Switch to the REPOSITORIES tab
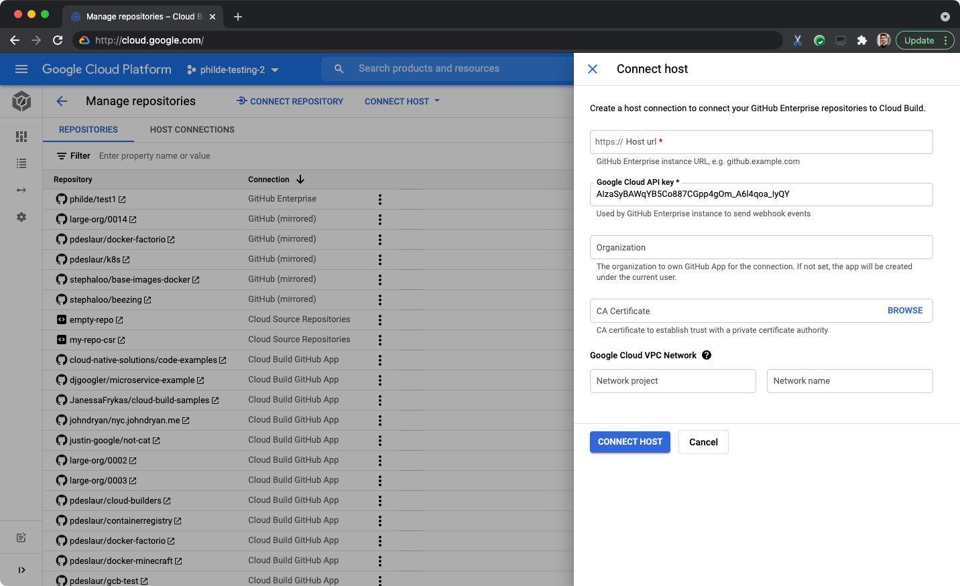Image resolution: width=960 pixels, height=586 pixels. point(88,130)
